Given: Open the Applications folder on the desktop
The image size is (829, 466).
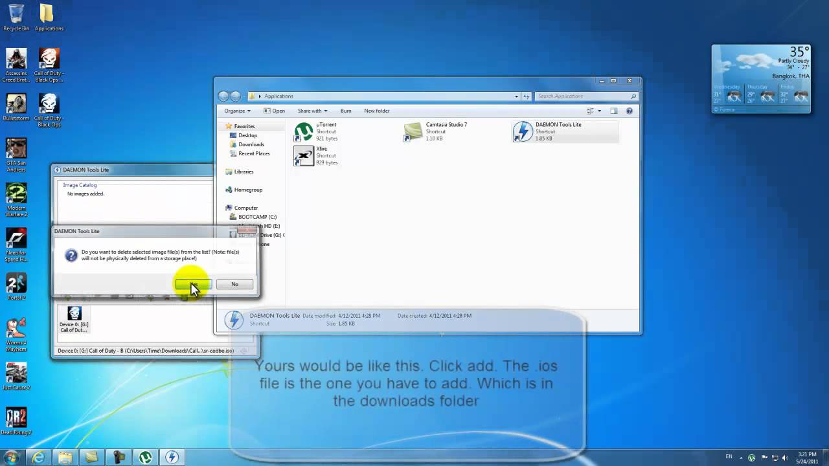Looking at the screenshot, I should click(x=49, y=17).
